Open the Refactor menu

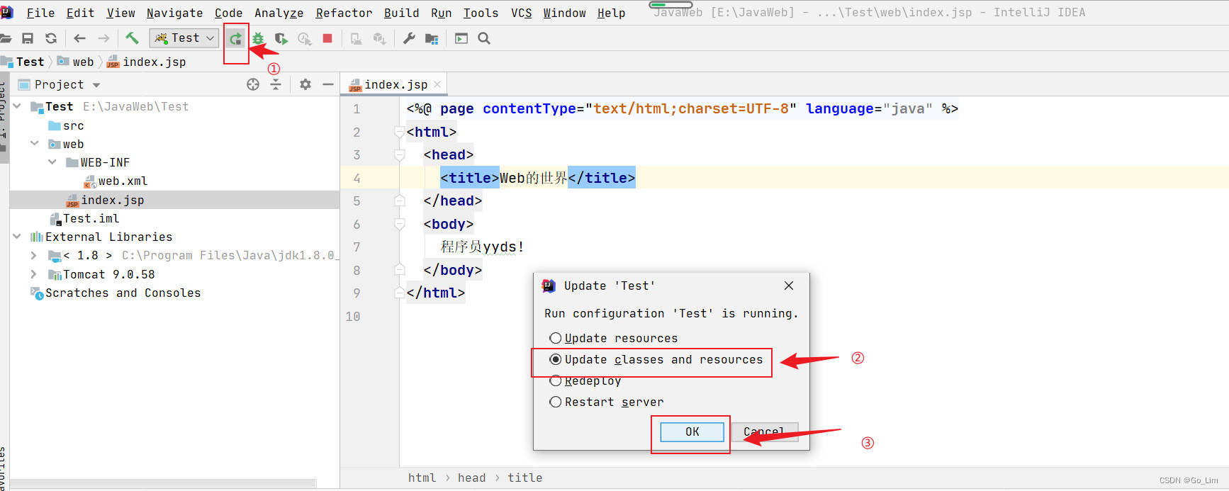[344, 13]
